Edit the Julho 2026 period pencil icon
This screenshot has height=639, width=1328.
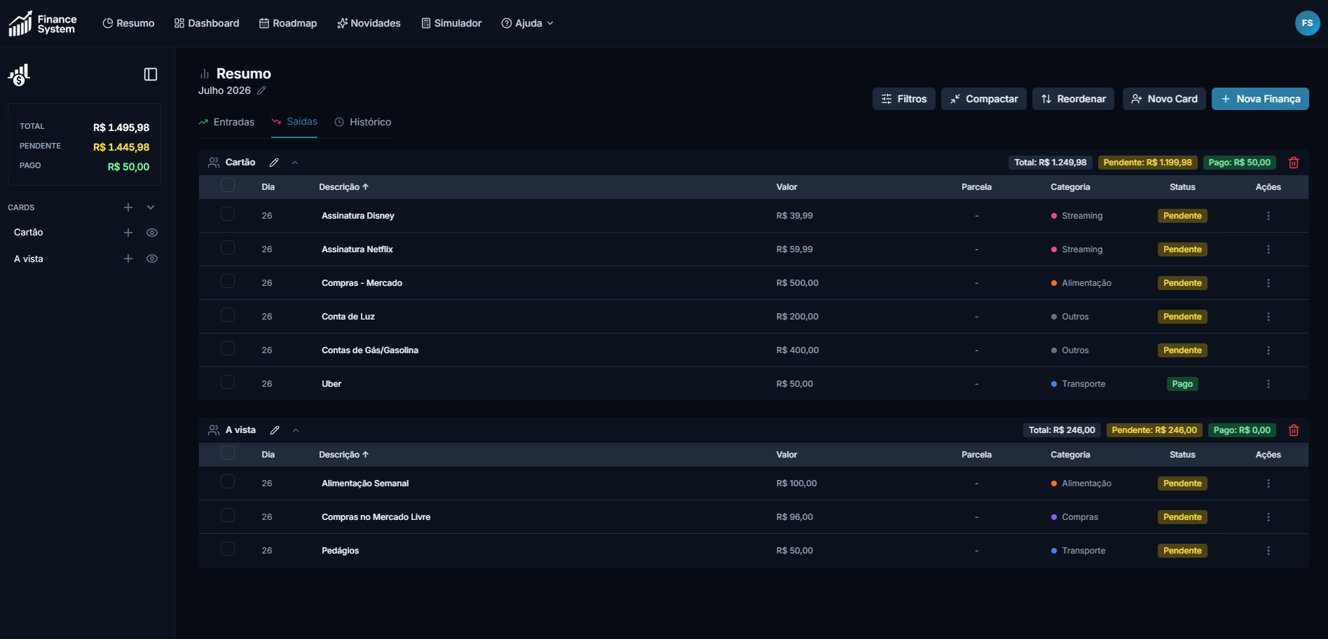[x=261, y=90]
